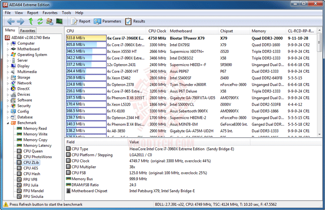The image size is (325, 210).
Task: Expand the Network tree node
Action: 8,83
